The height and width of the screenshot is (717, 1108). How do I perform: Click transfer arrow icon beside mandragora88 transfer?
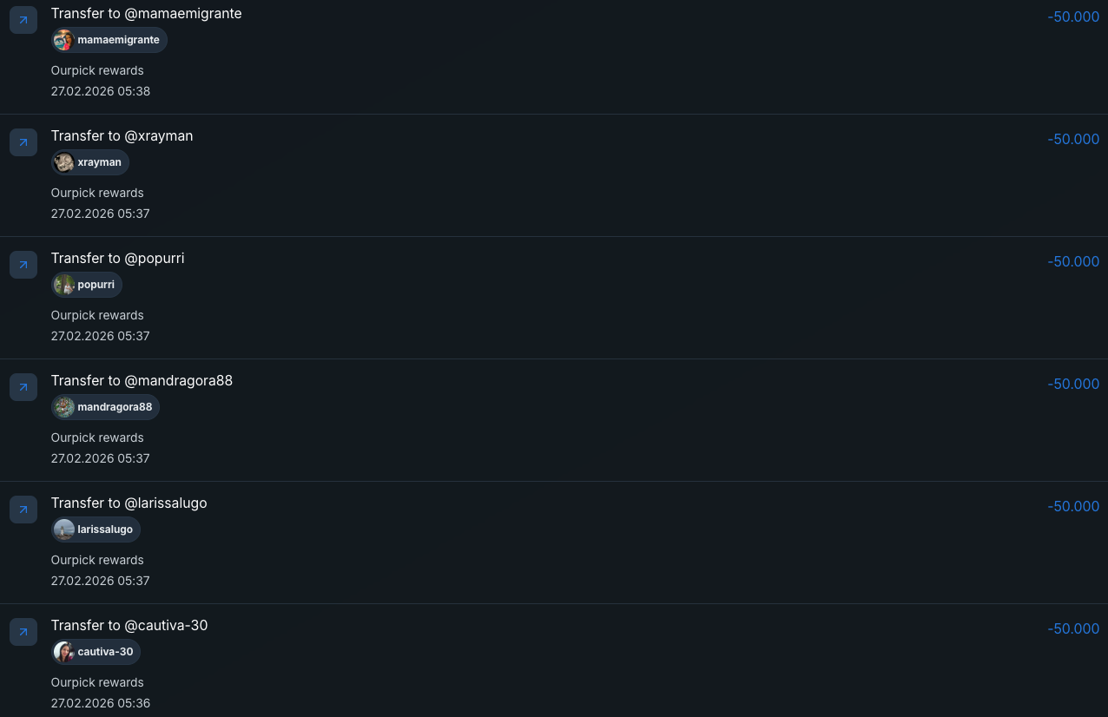point(23,387)
